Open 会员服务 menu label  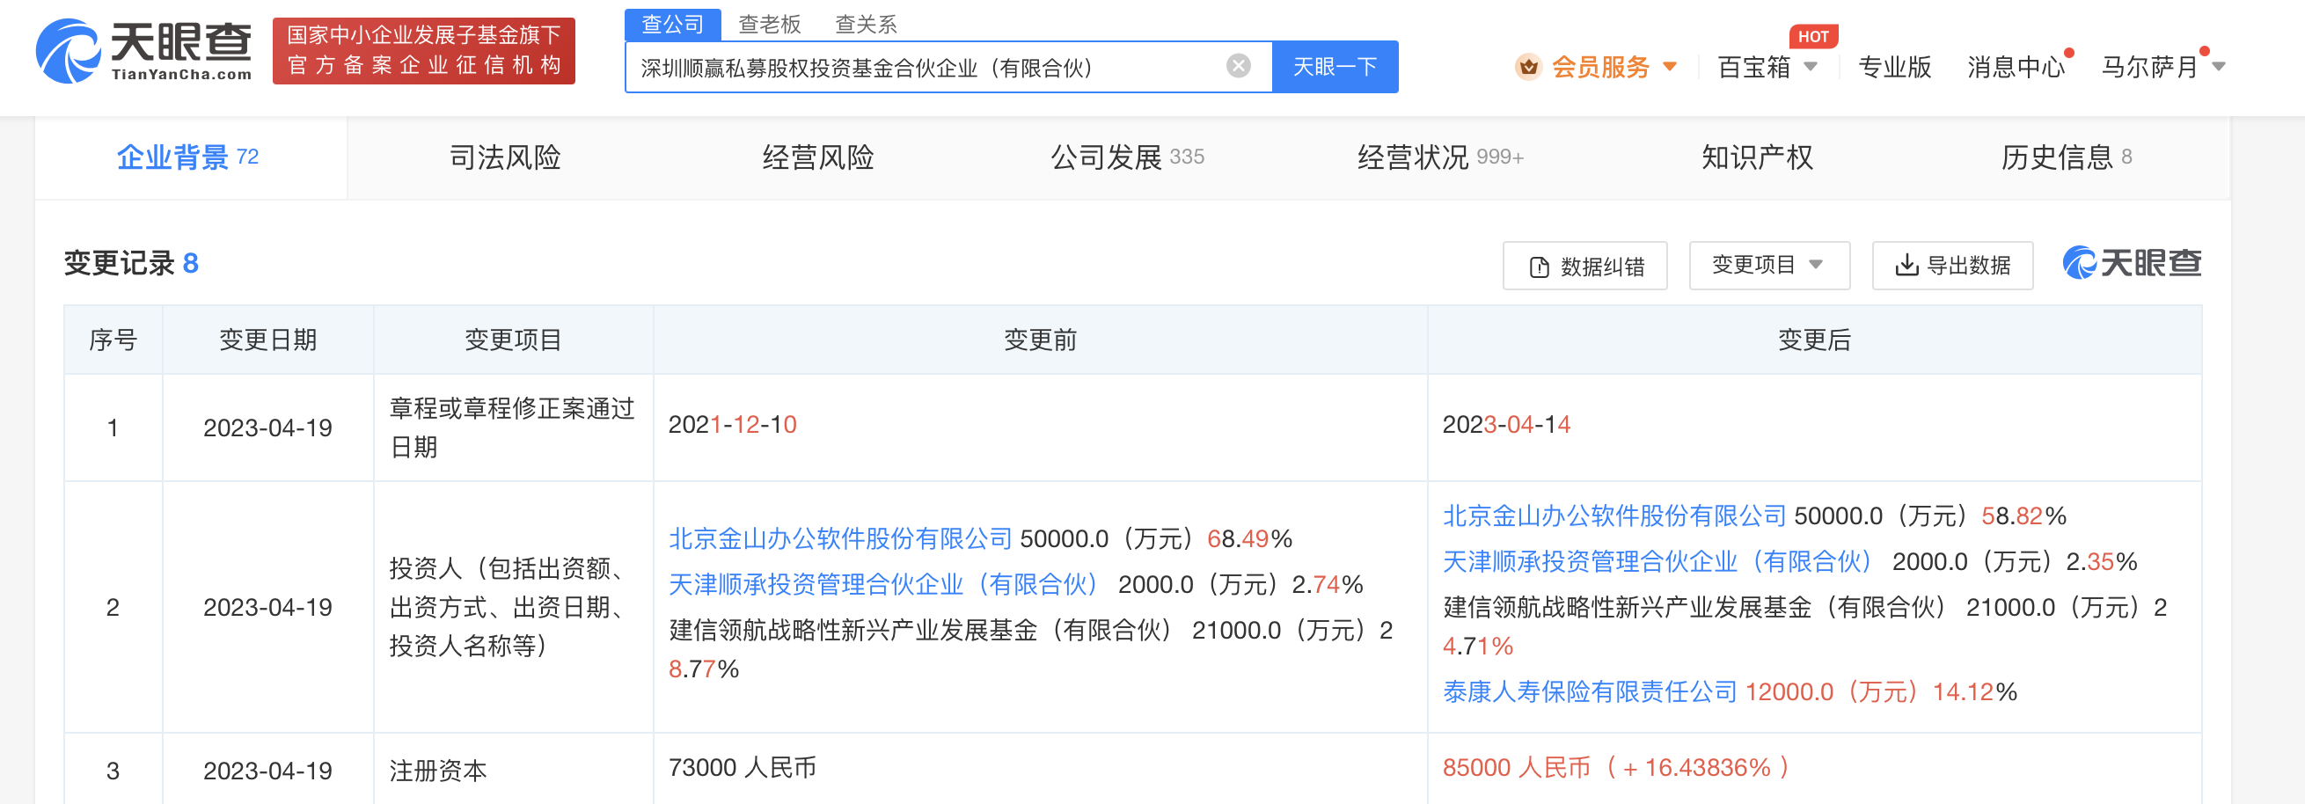point(1600,66)
